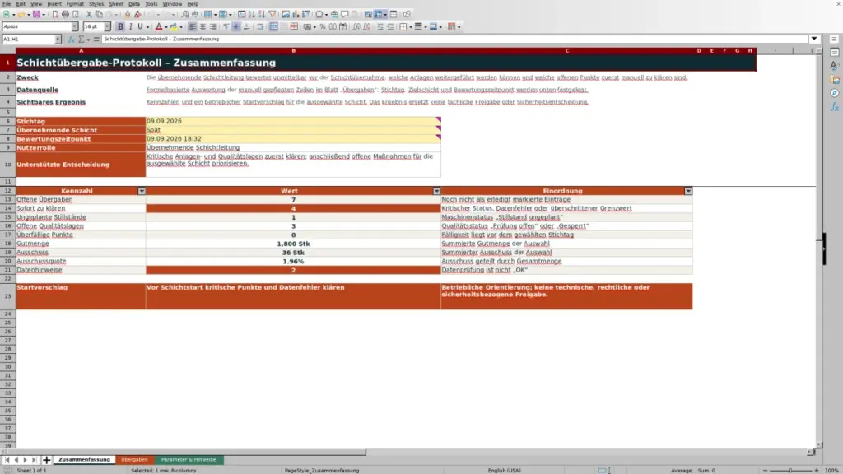
Task: Open the font size dropdown
Action: [107, 27]
